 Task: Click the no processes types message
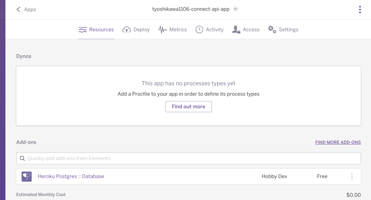188,83
